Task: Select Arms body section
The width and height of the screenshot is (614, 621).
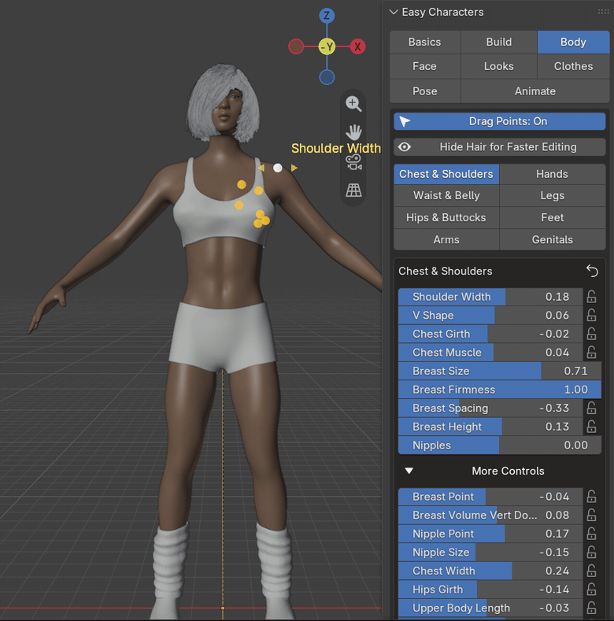Action: pyautogui.click(x=446, y=239)
